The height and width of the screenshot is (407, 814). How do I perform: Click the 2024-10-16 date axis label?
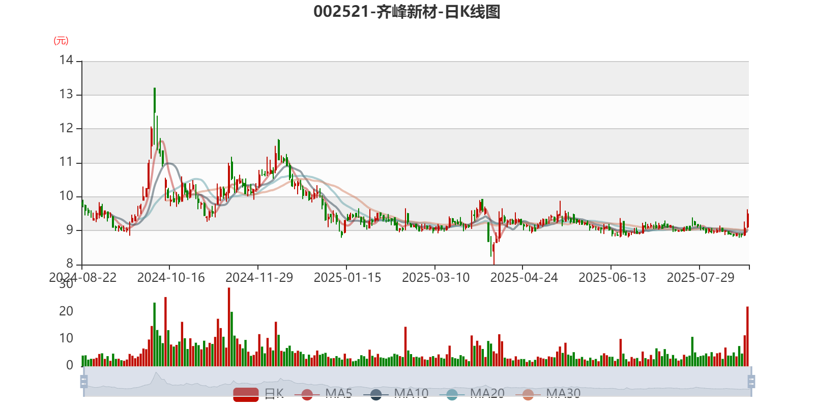click(171, 277)
